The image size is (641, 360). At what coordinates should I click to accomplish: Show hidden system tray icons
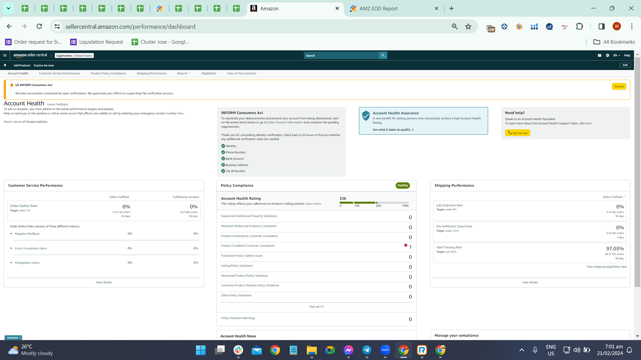click(x=522, y=350)
